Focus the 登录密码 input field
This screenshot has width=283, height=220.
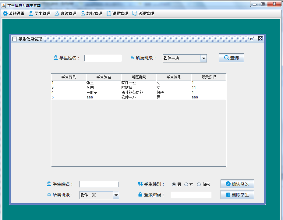pyautogui.click(x=191, y=195)
